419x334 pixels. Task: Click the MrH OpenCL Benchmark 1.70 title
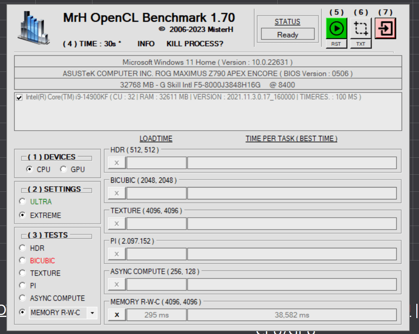149,17
